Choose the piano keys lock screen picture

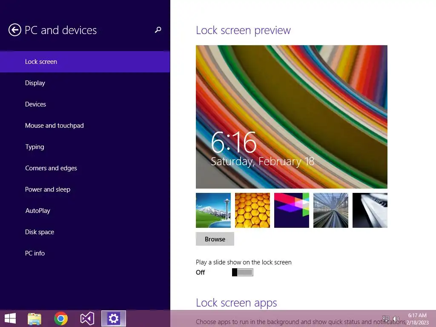coord(370,210)
